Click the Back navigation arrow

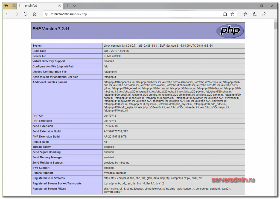[x=7, y=14]
